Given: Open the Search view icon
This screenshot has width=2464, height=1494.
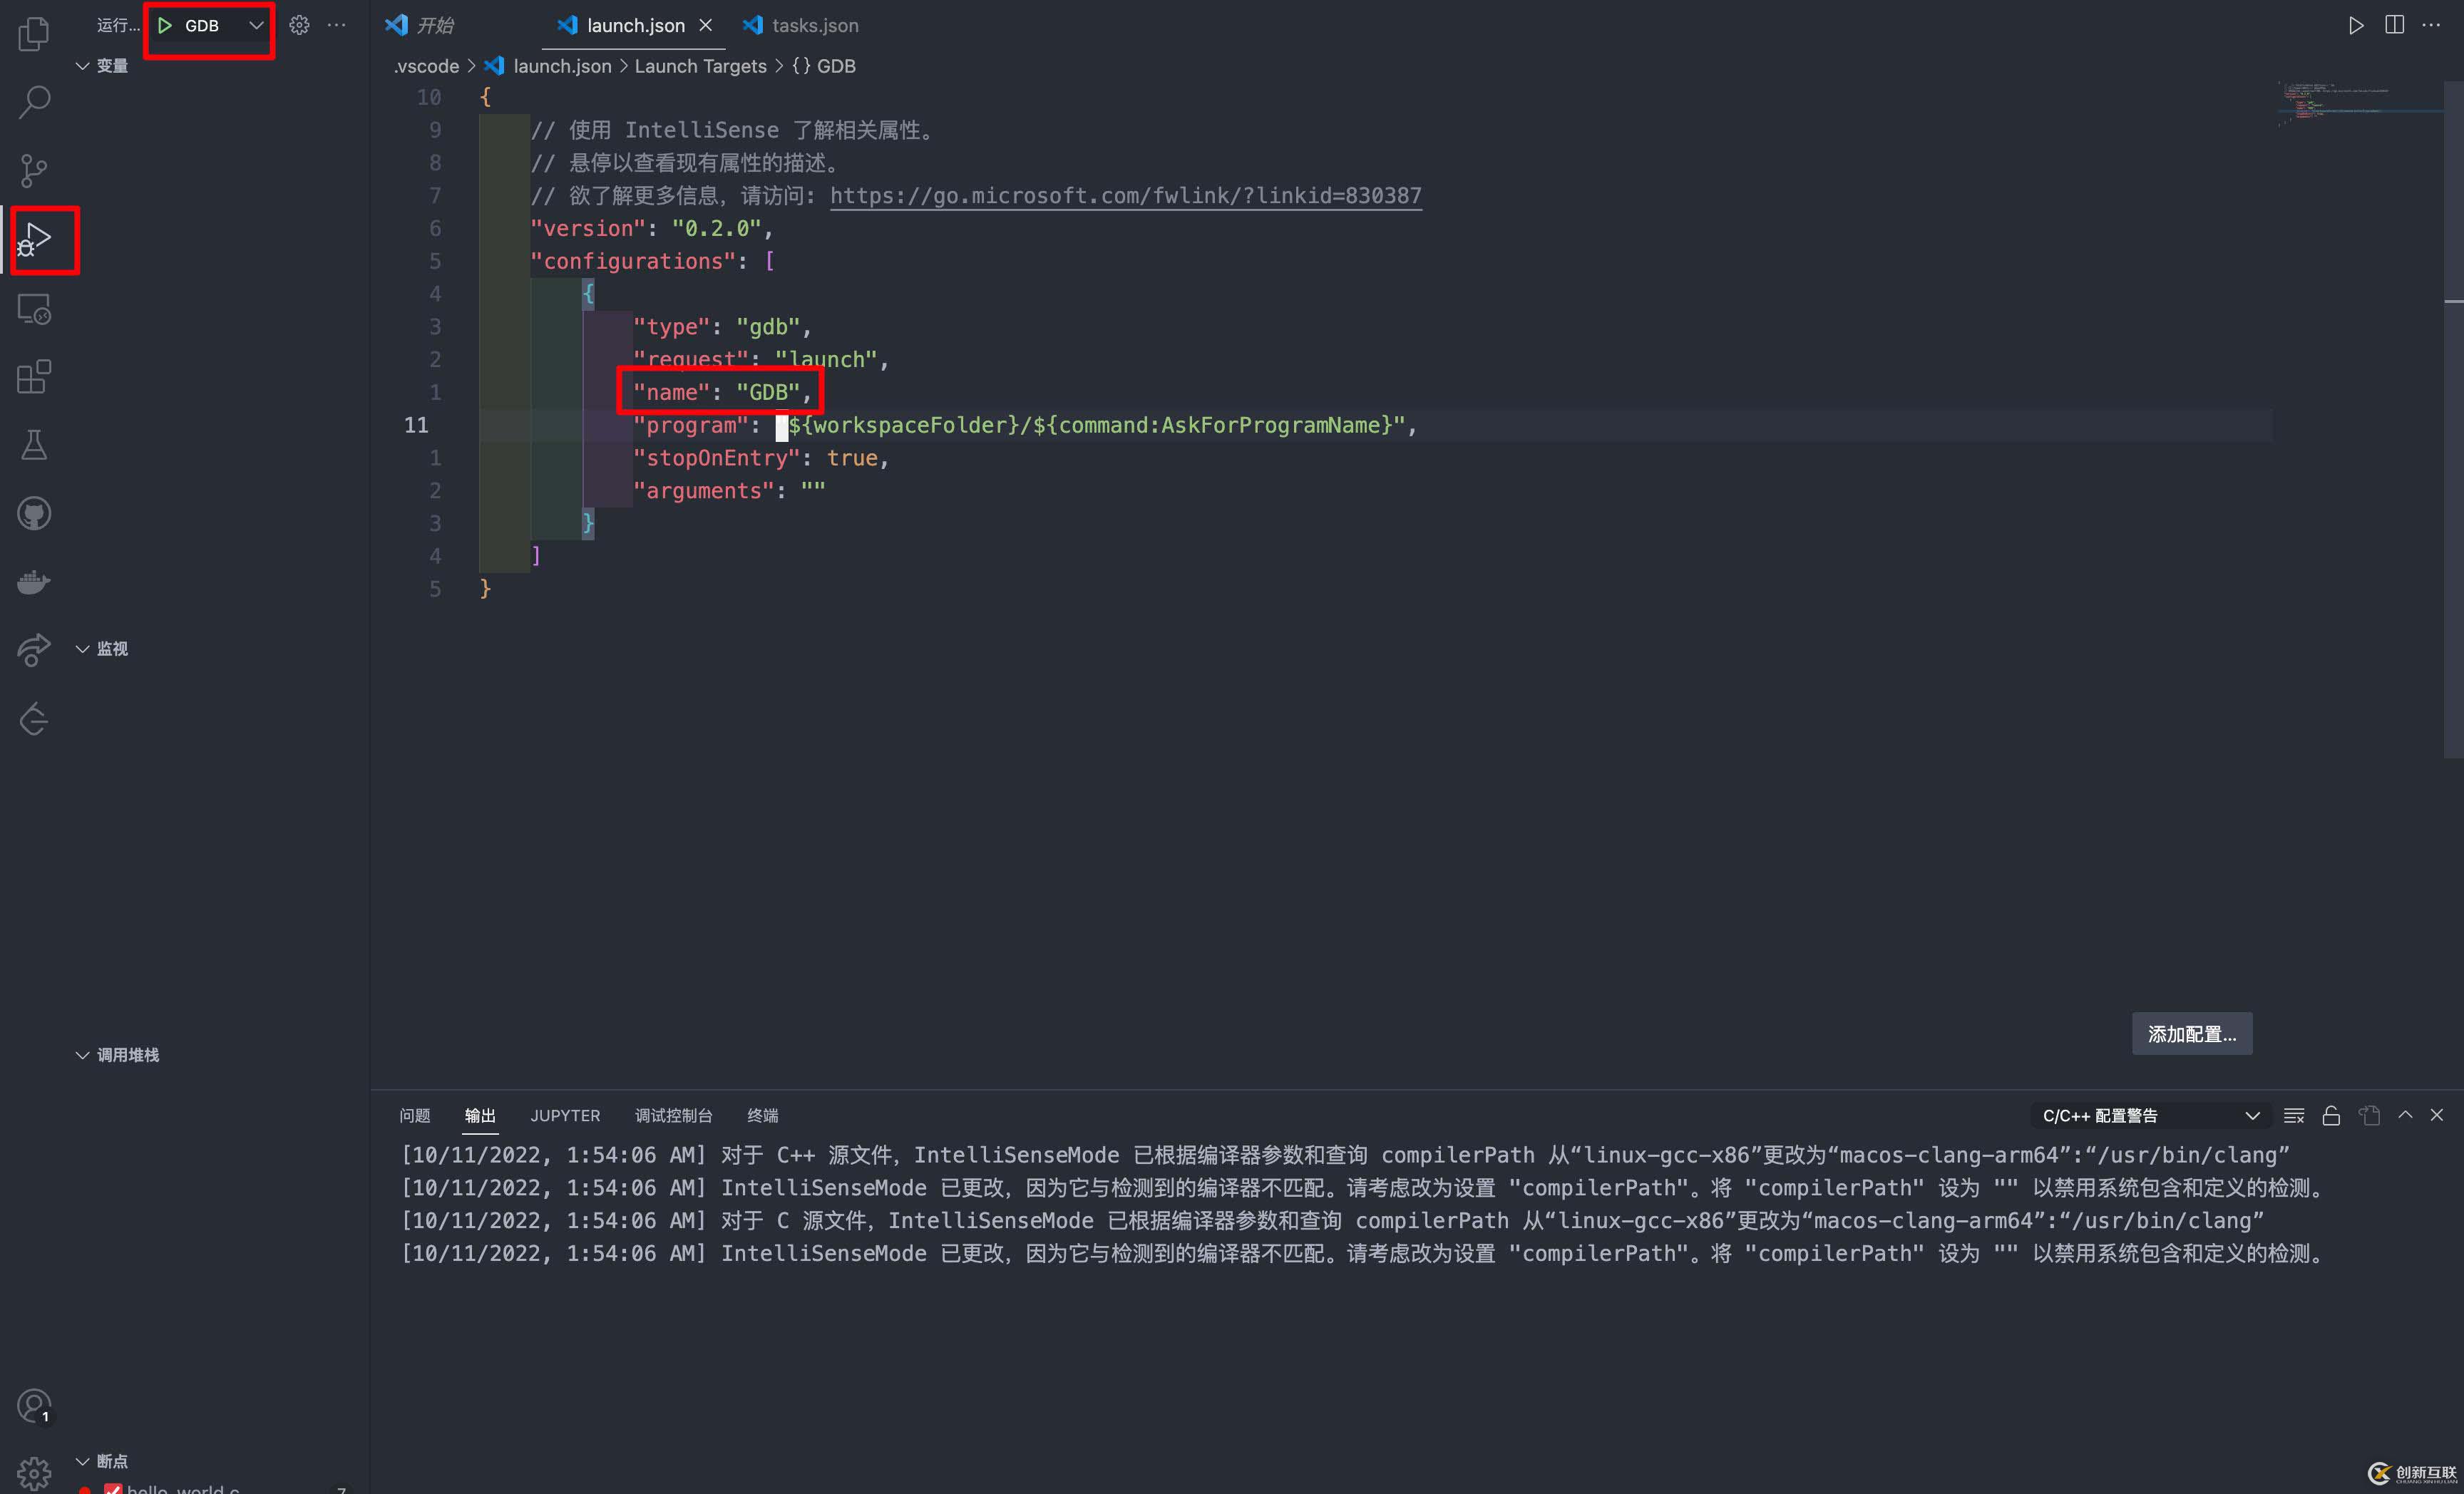Looking at the screenshot, I should pyautogui.click(x=34, y=101).
